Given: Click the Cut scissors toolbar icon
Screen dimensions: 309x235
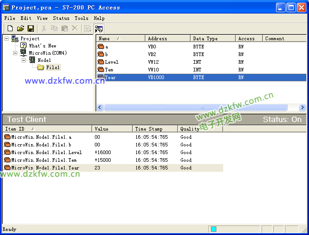Looking at the screenshot, I should [44, 28].
